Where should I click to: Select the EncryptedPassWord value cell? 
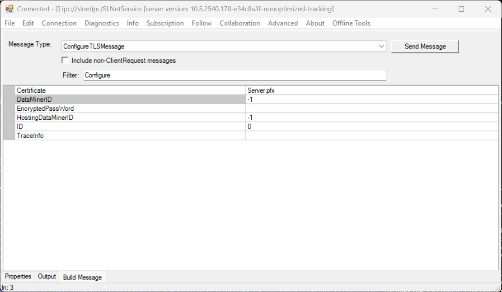coord(371,108)
